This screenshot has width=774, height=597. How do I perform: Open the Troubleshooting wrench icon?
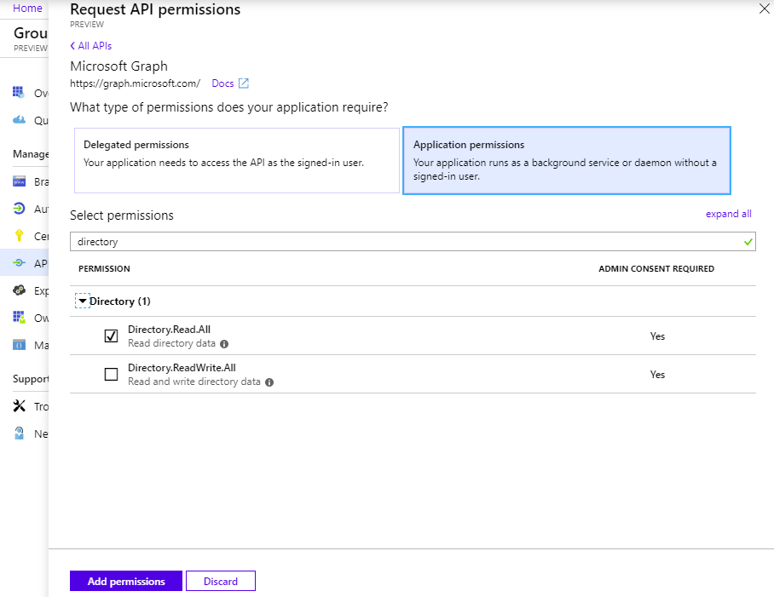click(x=19, y=406)
